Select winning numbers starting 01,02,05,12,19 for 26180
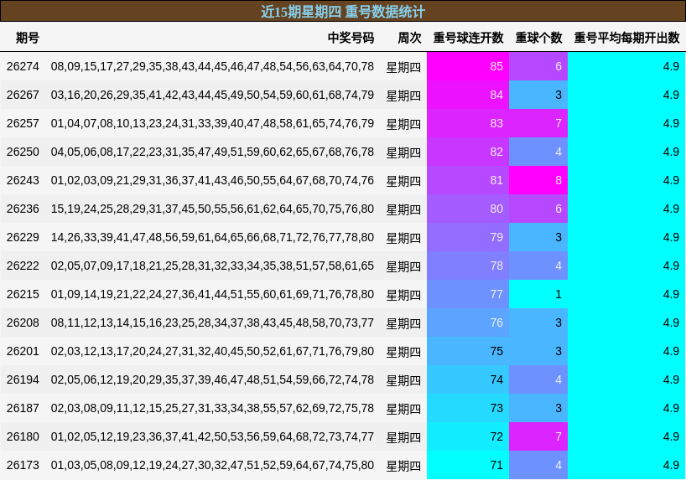This screenshot has height=480, width=686. coord(212,436)
